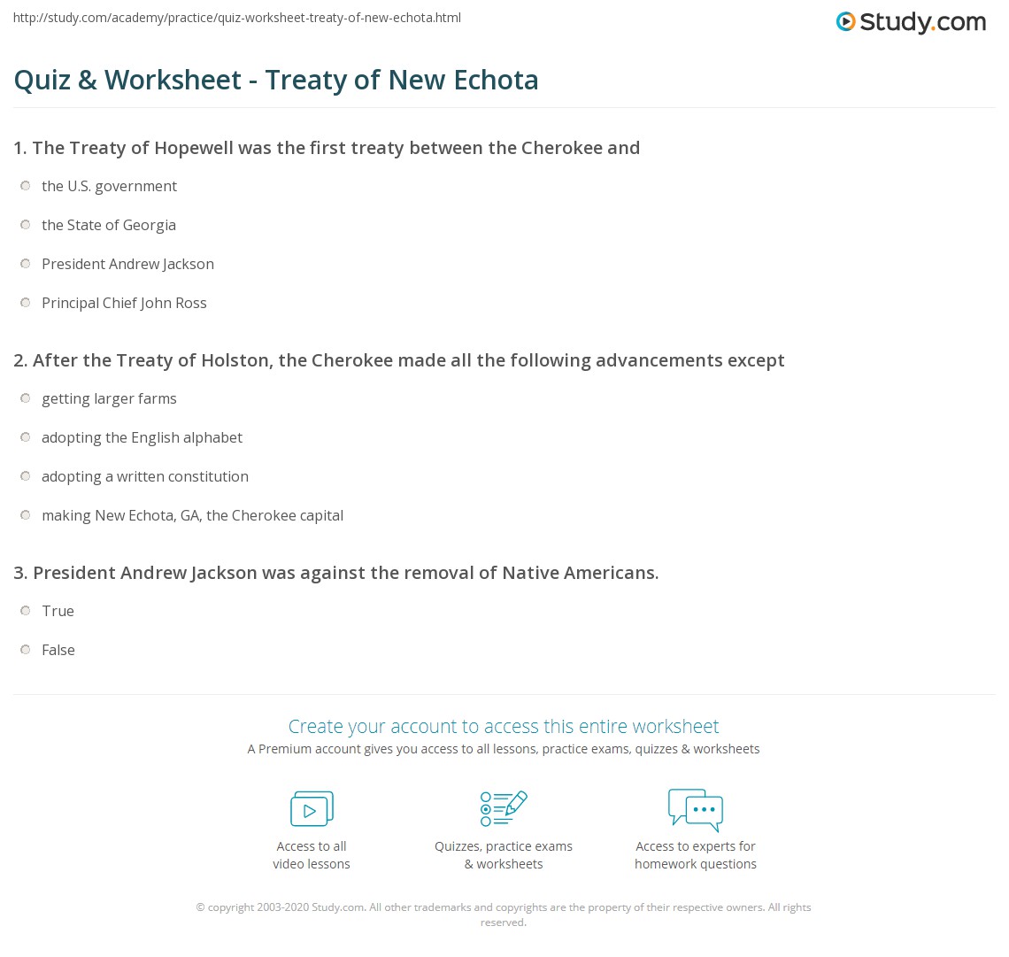Click the page URL text at top
This screenshot has width=1009, height=957.
(237, 18)
